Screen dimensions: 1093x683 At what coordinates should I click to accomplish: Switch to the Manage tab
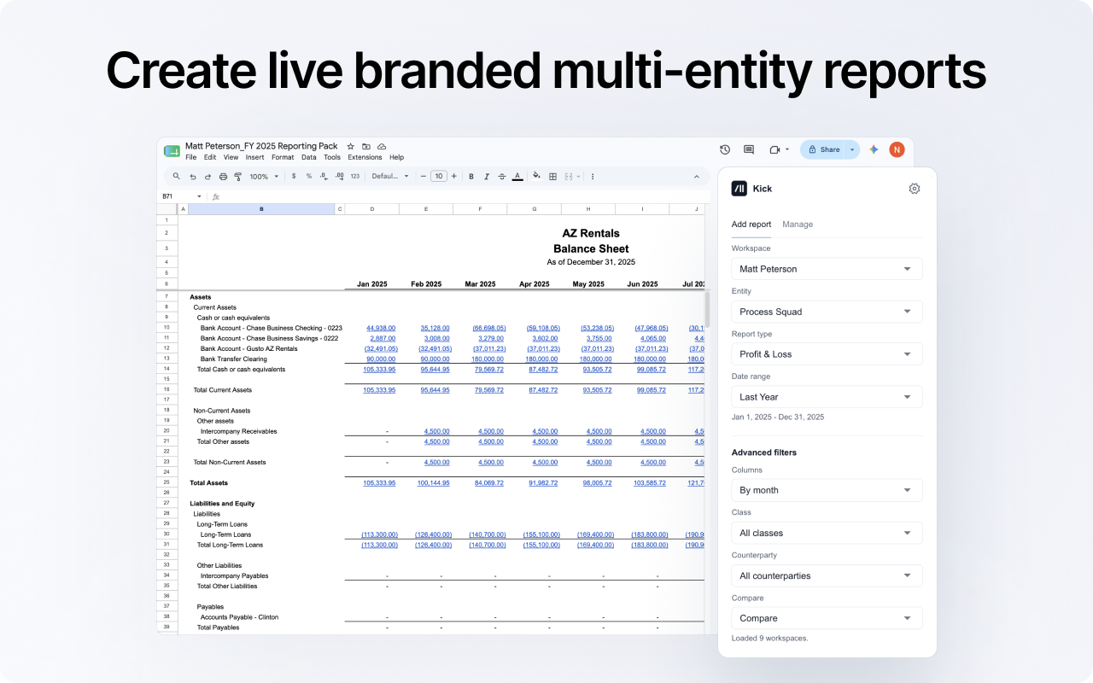click(x=798, y=225)
